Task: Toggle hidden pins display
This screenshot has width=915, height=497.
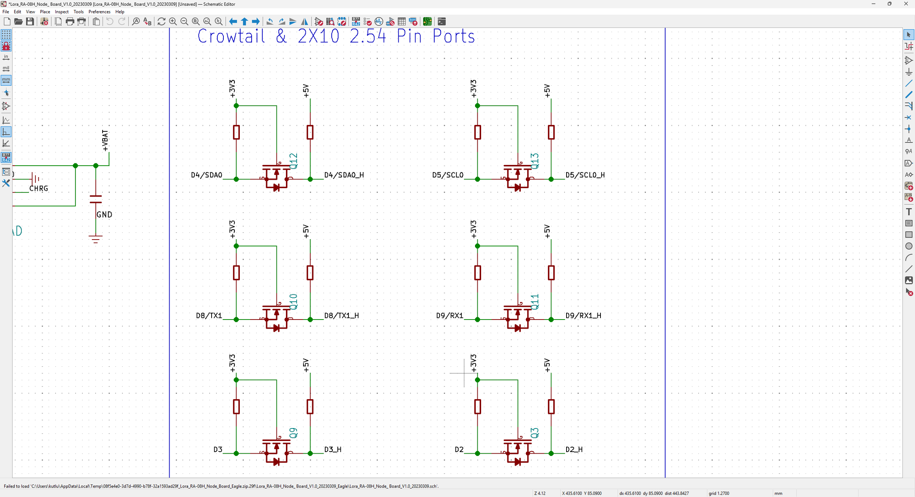Action: 6,106
